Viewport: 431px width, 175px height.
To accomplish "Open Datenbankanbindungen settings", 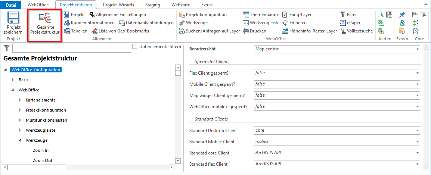I will pyautogui.click(x=146, y=22).
